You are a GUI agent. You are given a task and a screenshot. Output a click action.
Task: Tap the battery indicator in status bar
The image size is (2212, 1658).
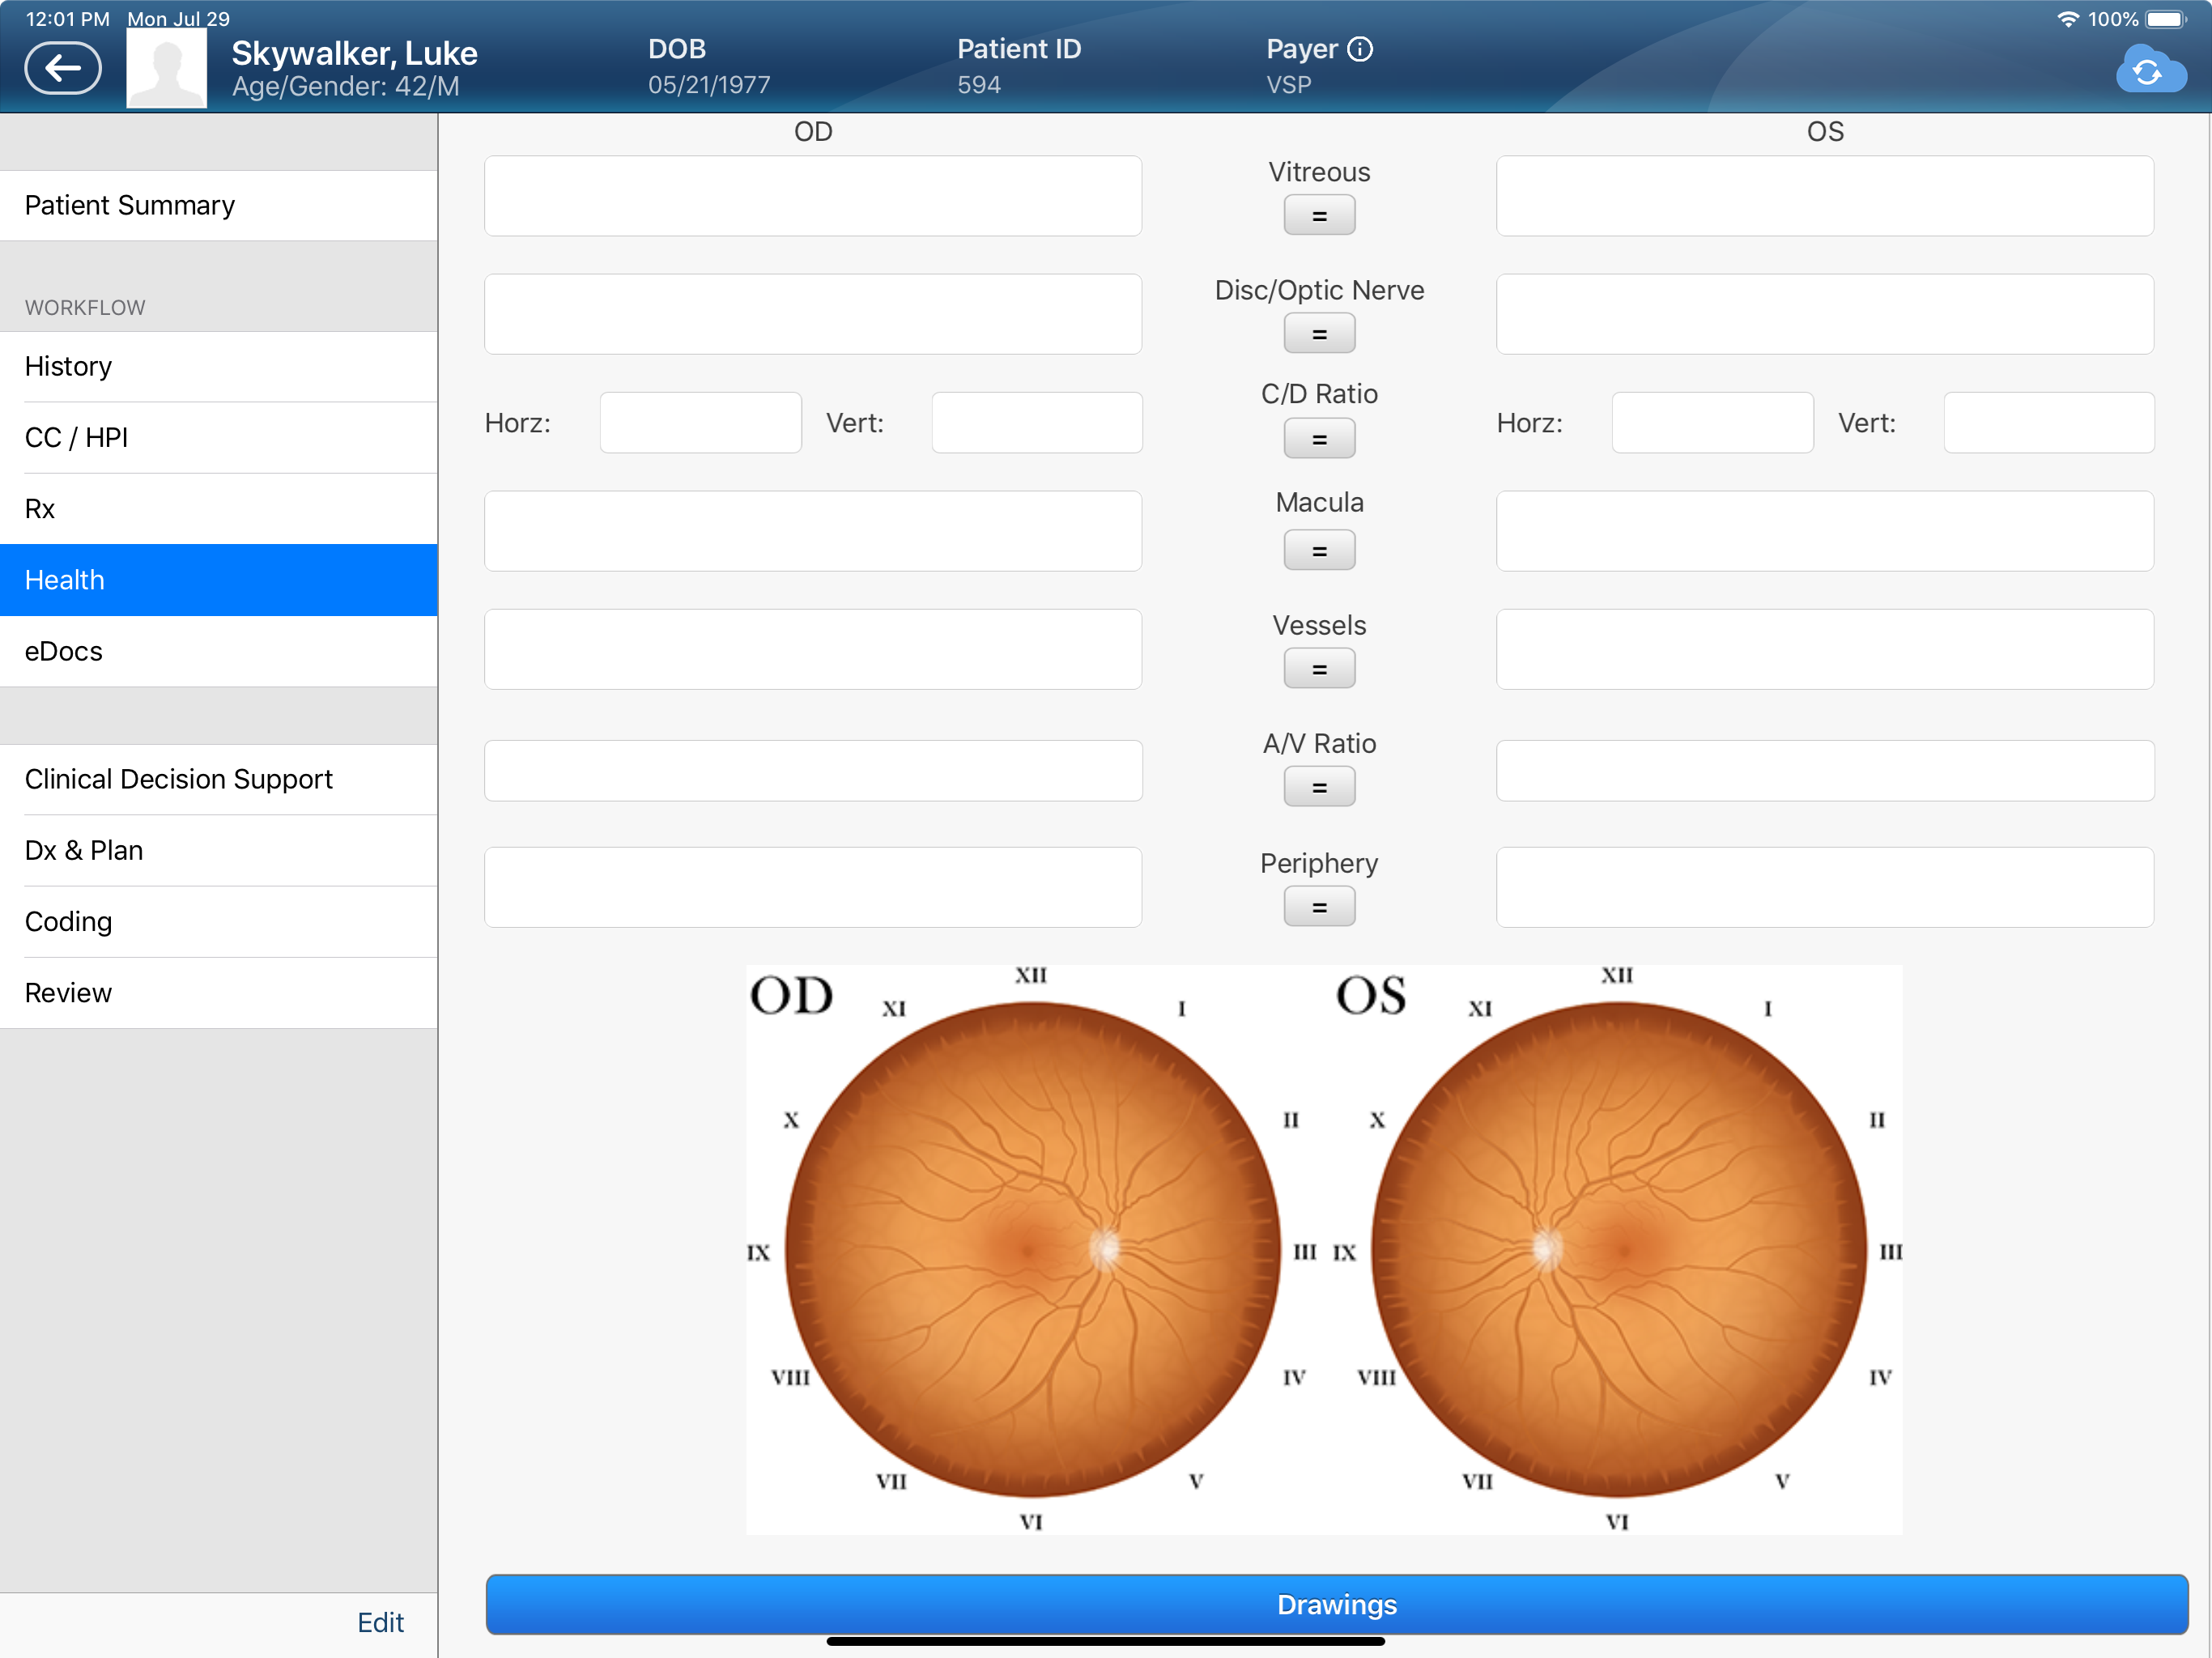click(2166, 19)
